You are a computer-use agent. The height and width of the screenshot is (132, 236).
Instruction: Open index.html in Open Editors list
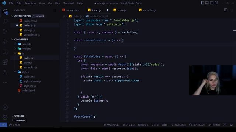(x=30, y=21)
